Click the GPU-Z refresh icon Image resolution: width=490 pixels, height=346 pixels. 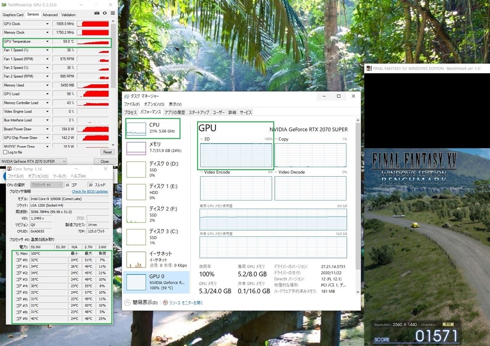point(105,13)
